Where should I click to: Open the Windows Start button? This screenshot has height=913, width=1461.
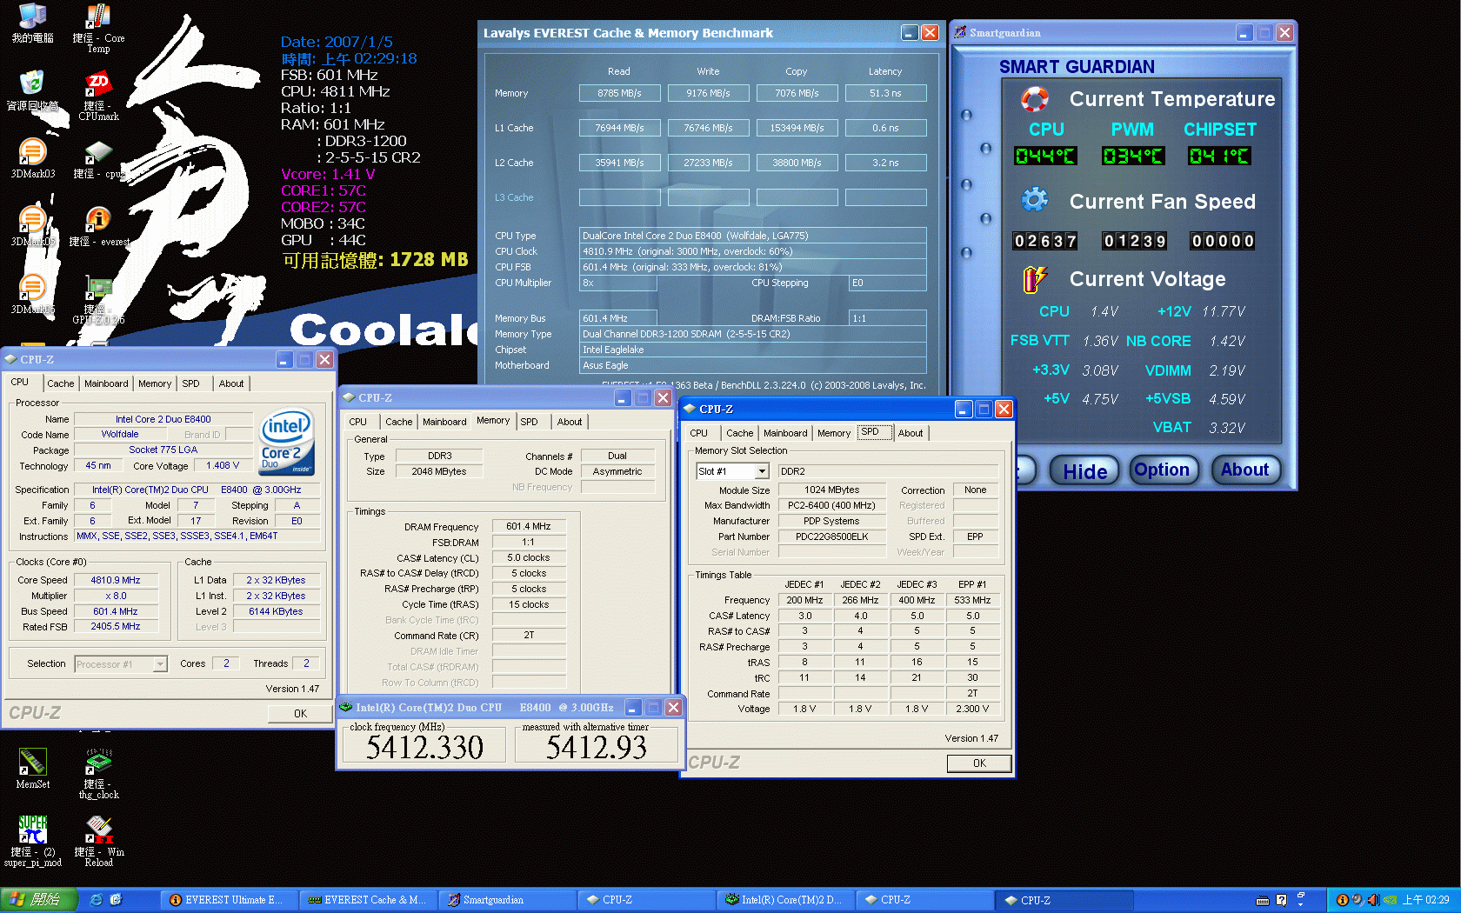coord(38,900)
